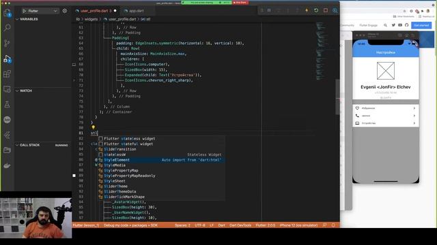
Task: Open the Docker whale view
Action: click(x=8, y=166)
